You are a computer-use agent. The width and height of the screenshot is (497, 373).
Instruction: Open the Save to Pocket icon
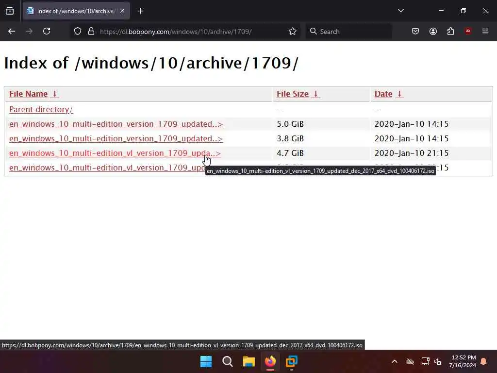click(415, 31)
